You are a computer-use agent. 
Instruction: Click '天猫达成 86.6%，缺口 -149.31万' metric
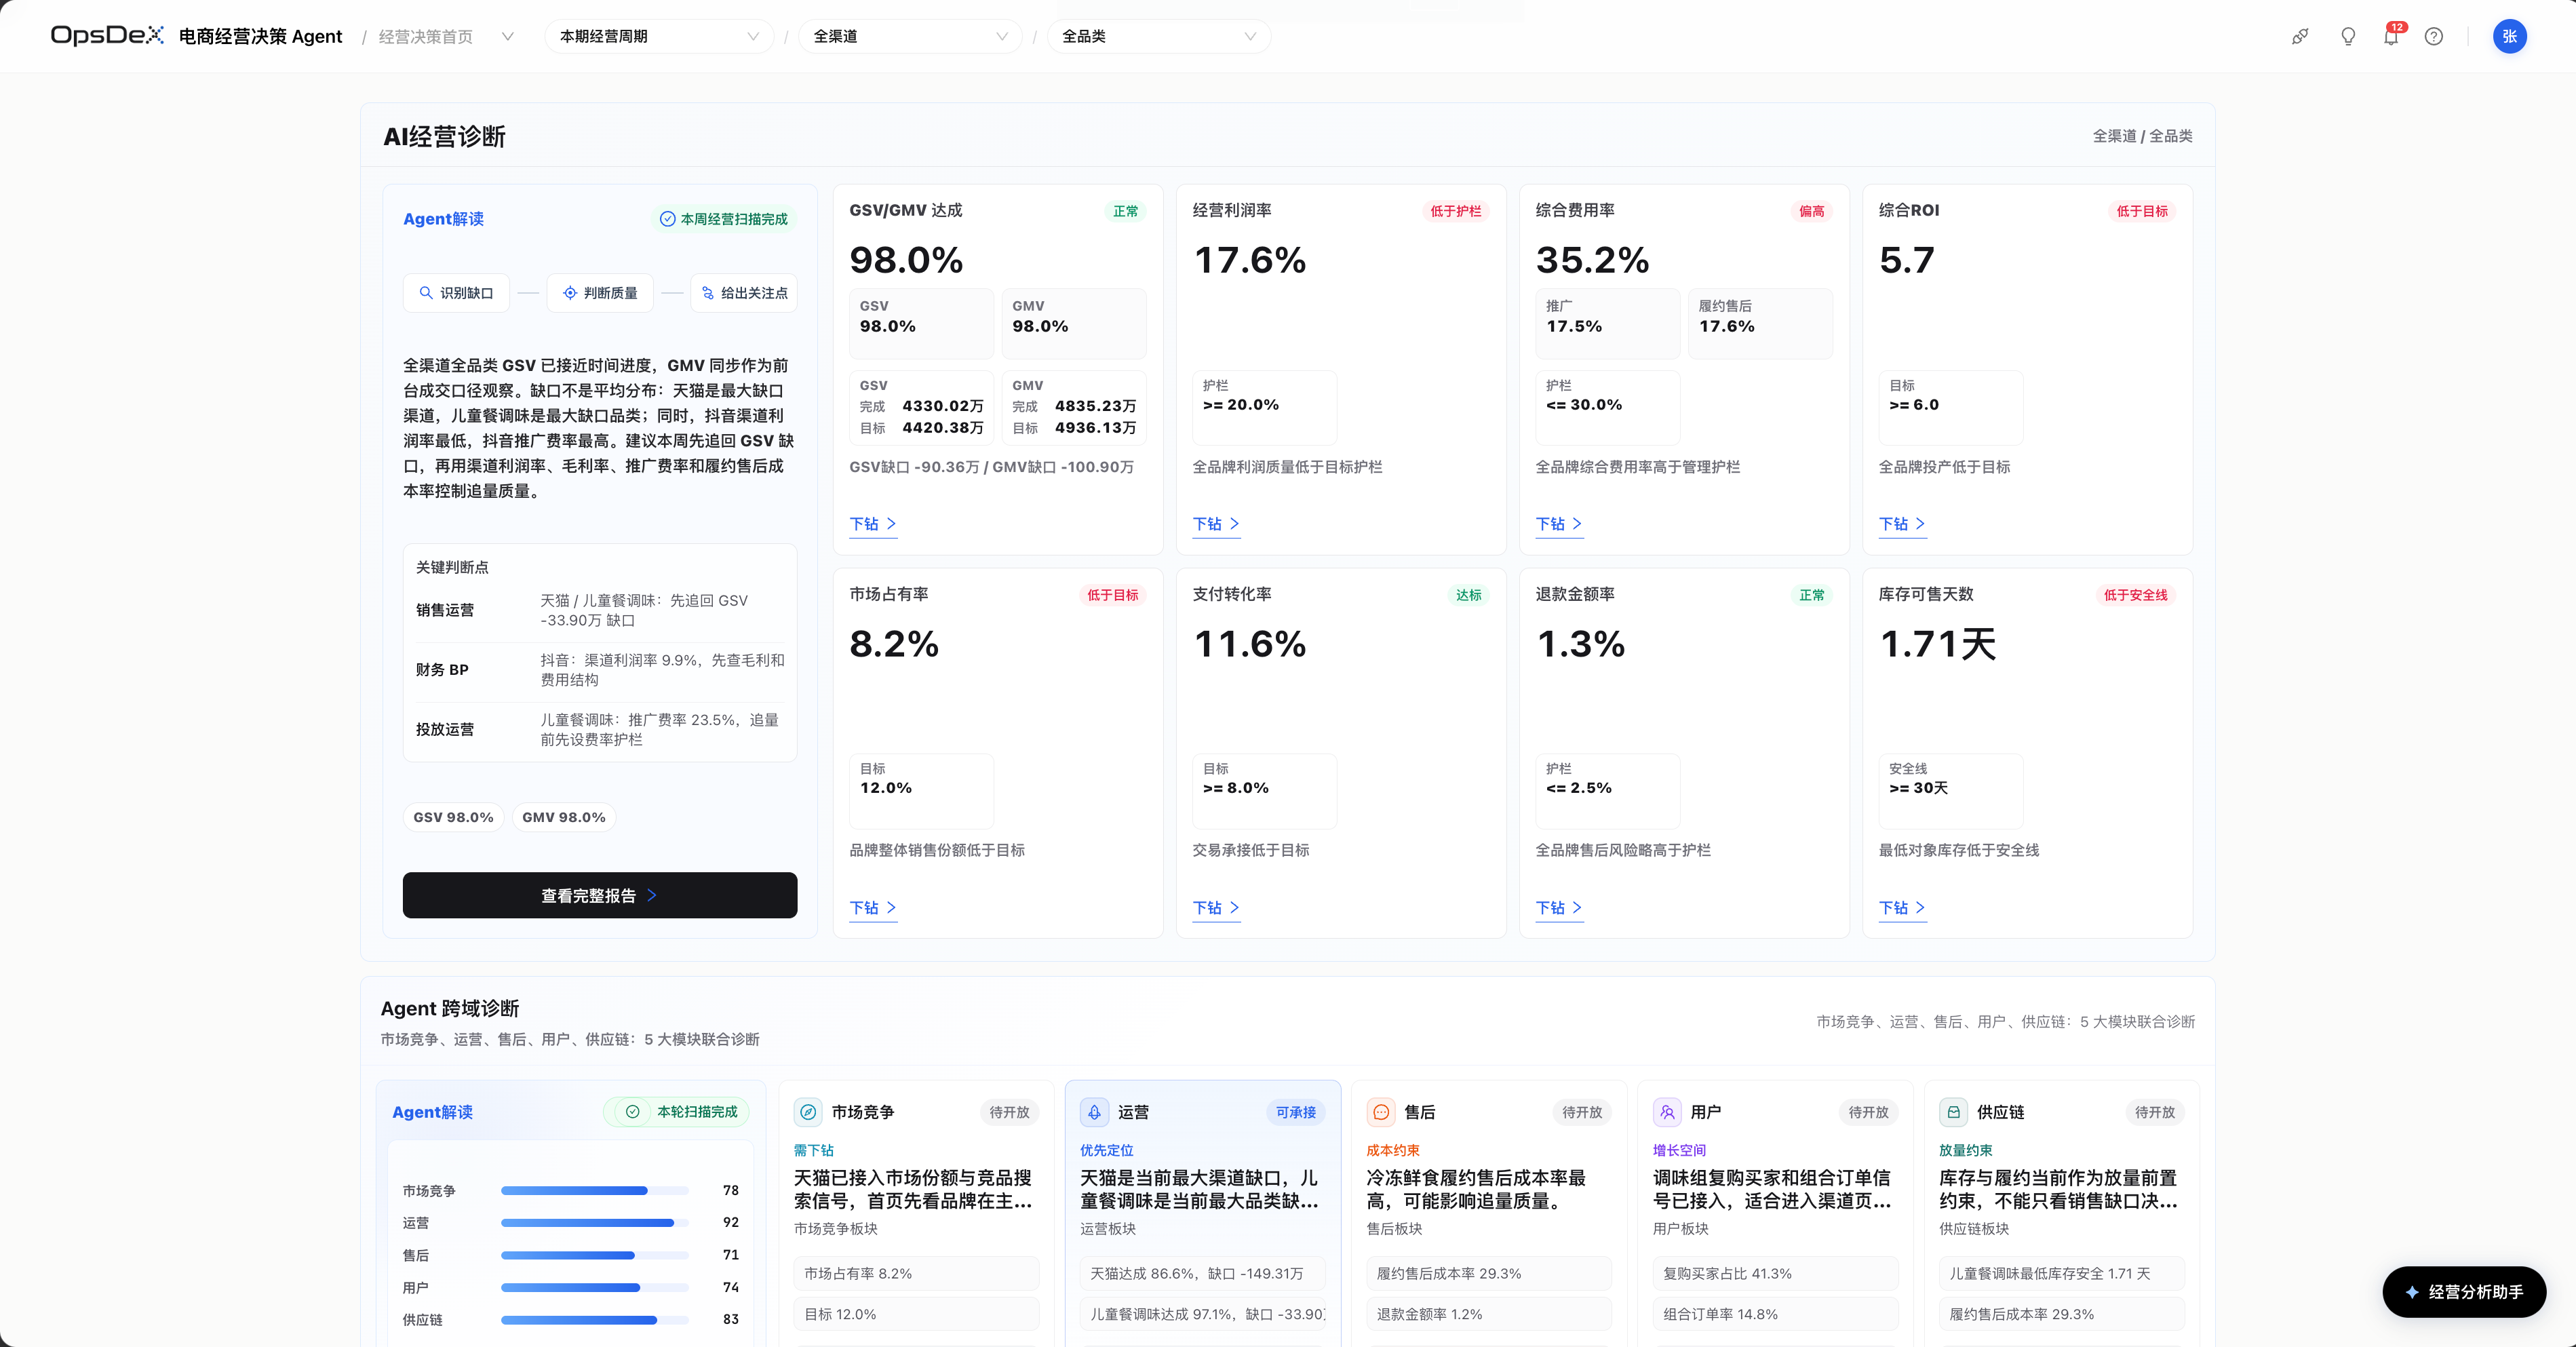point(1203,1273)
